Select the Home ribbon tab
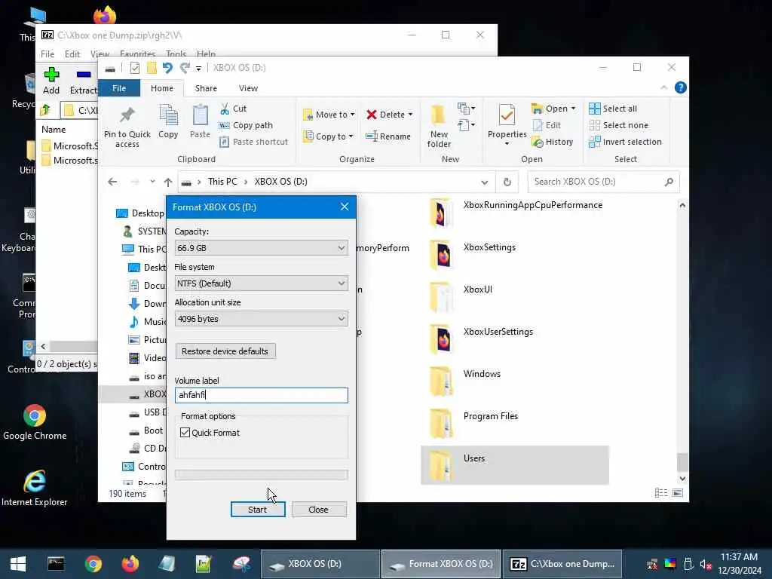Viewport: 772px width, 579px height. click(162, 88)
